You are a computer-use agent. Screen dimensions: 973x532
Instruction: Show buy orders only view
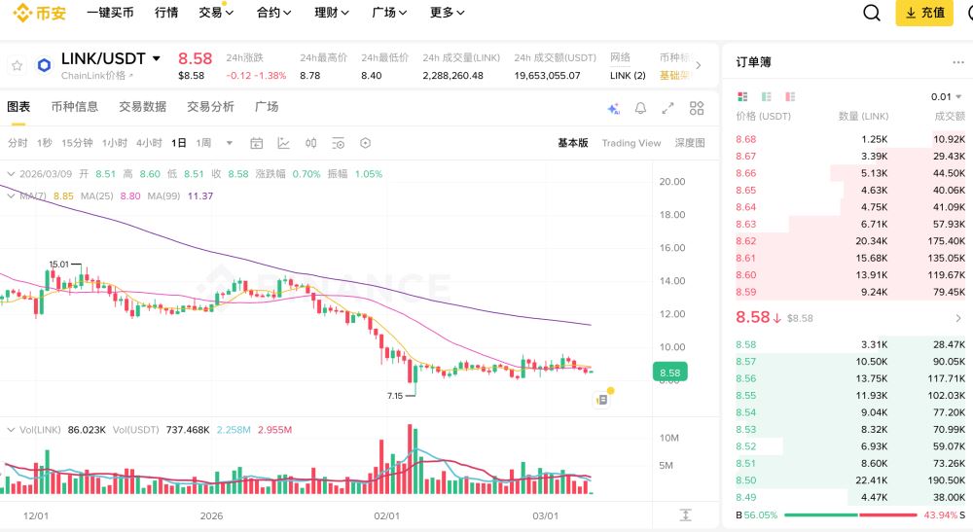[x=767, y=96]
